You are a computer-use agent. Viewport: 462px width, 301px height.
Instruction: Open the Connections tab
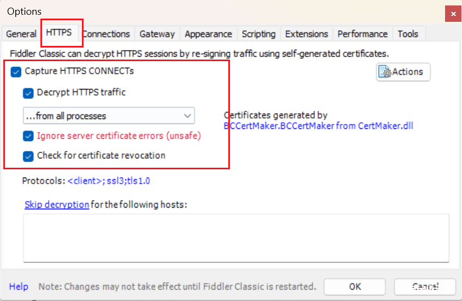point(106,34)
